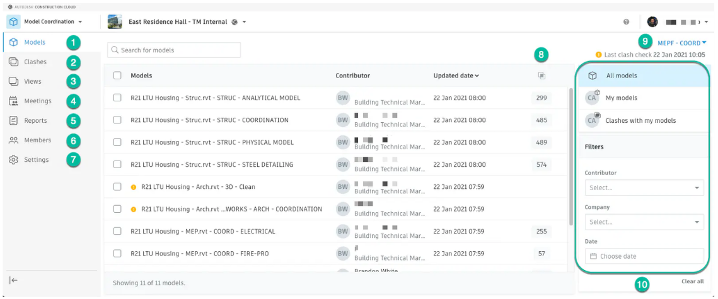This screenshot has width=718, height=299.
Task: Check the STRUC - STEEL DETAILING row
Action: pos(117,164)
